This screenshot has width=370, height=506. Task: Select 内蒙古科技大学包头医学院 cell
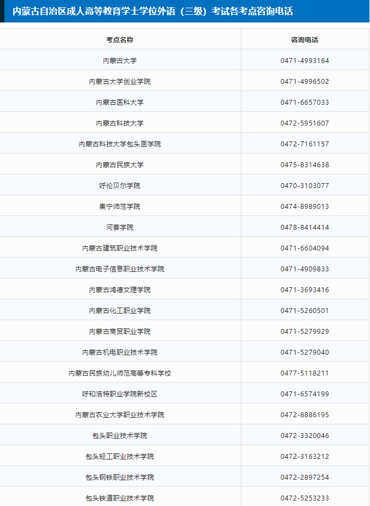pyautogui.click(x=120, y=144)
